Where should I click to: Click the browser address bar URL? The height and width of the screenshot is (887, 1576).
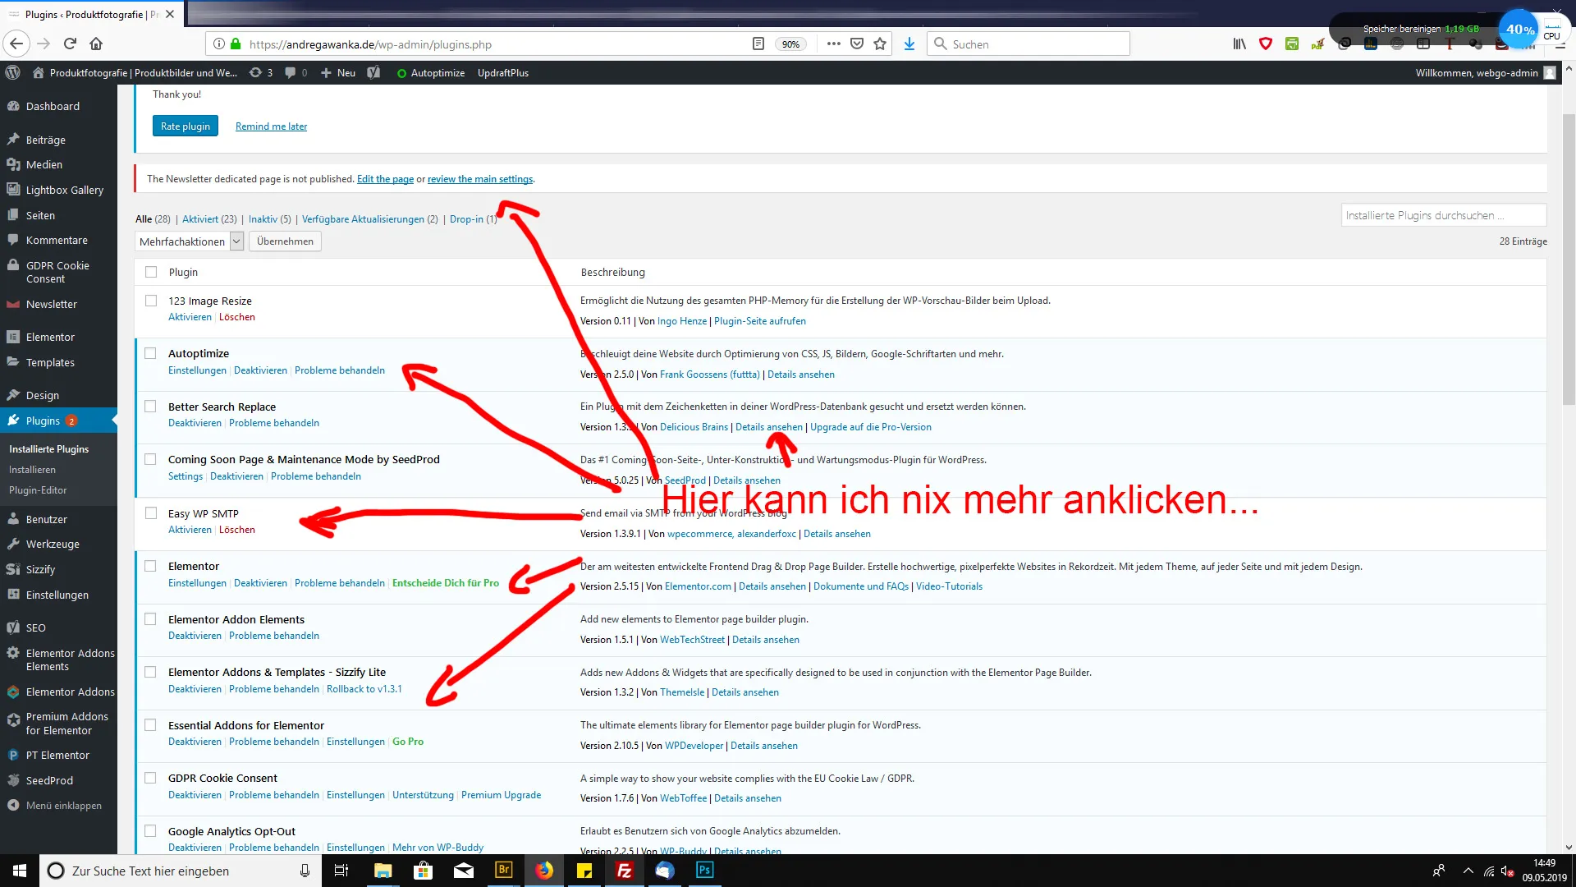370,44
